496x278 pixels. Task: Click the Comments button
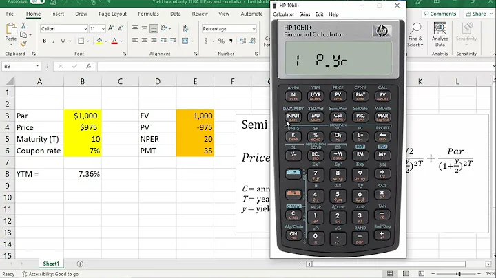click(440, 14)
